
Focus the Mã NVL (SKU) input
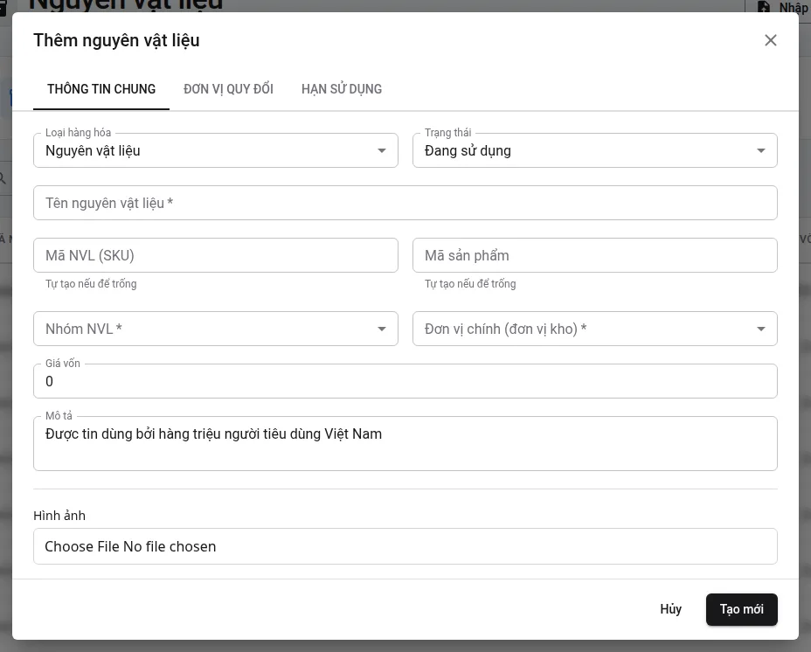(x=216, y=255)
